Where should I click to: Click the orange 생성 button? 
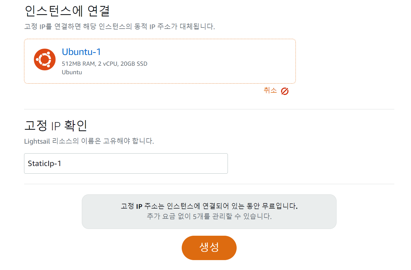pos(209,248)
